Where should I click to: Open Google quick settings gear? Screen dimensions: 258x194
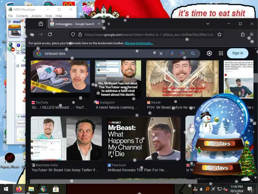(209, 53)
